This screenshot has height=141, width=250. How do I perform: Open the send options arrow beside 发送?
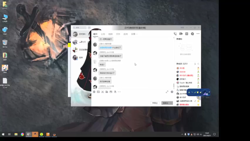(171, 103)
